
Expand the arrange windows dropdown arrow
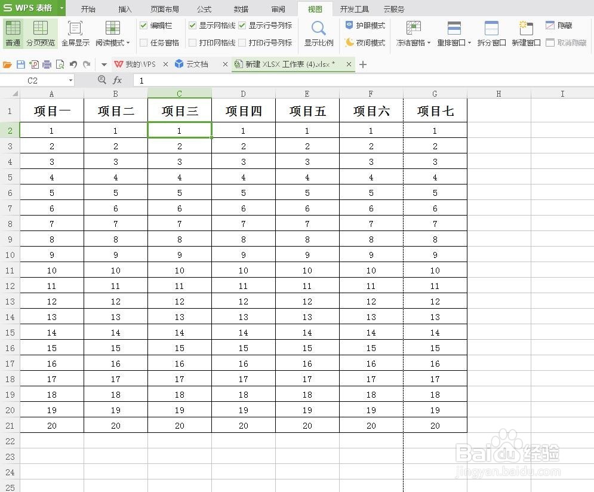(469, 43)
